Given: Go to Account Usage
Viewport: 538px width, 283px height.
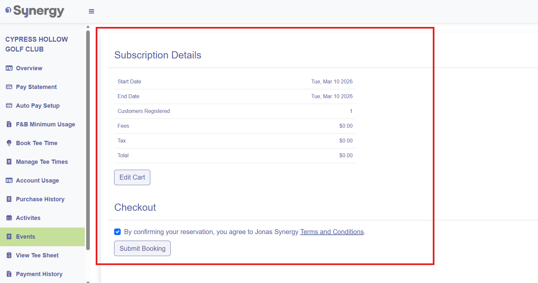Looking at the screenshot, I should (37, 181).
